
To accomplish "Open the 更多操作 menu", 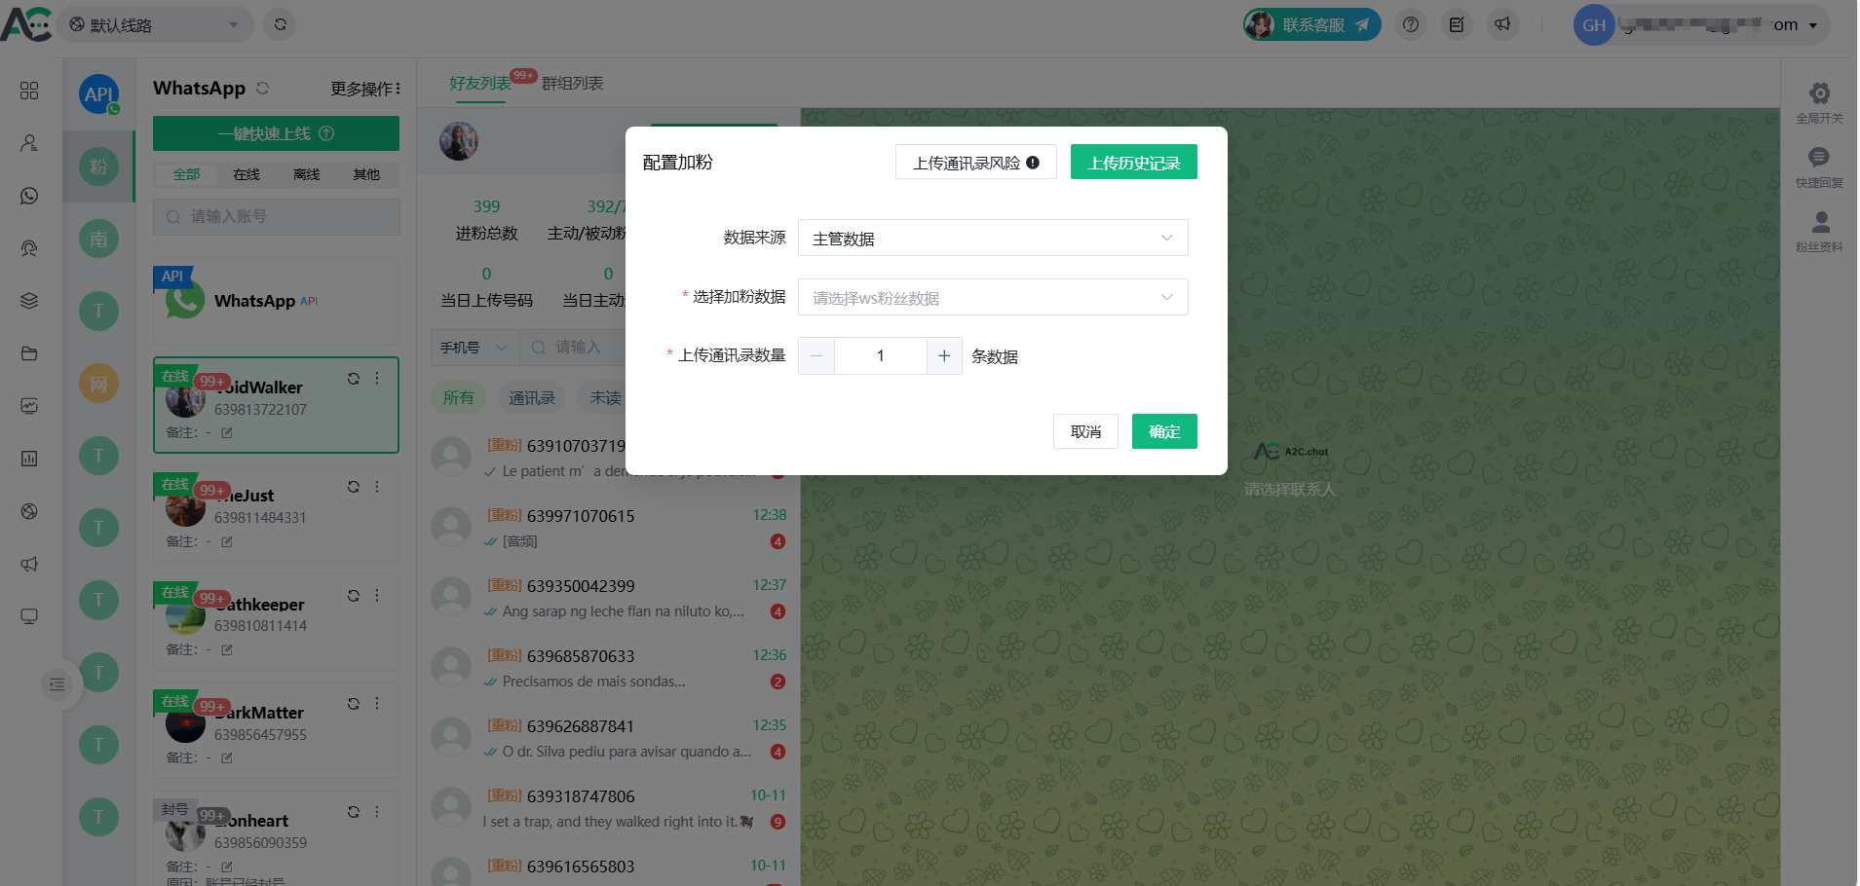I will click(365, 89).
